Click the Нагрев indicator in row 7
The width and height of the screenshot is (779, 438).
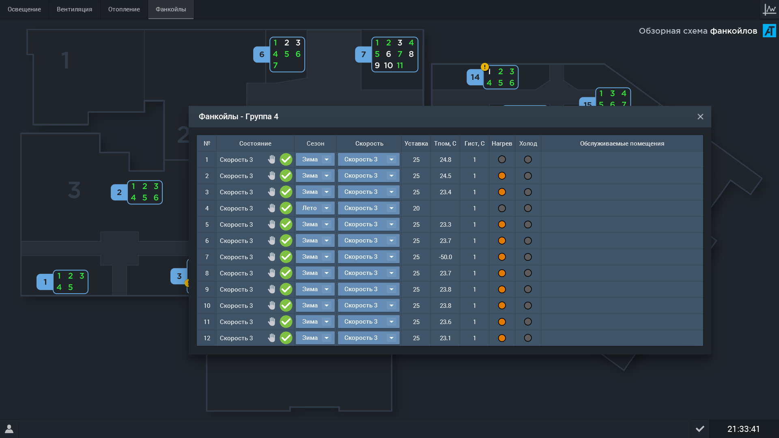click(x=502, y=257)
